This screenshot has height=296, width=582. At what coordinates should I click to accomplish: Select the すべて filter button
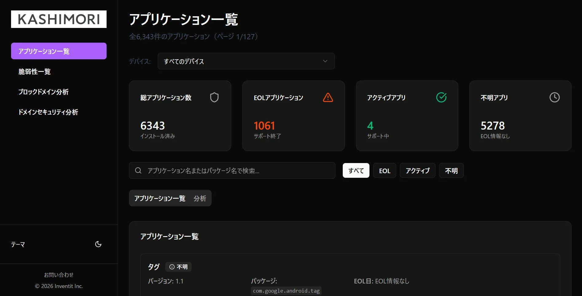pos(356,170)
